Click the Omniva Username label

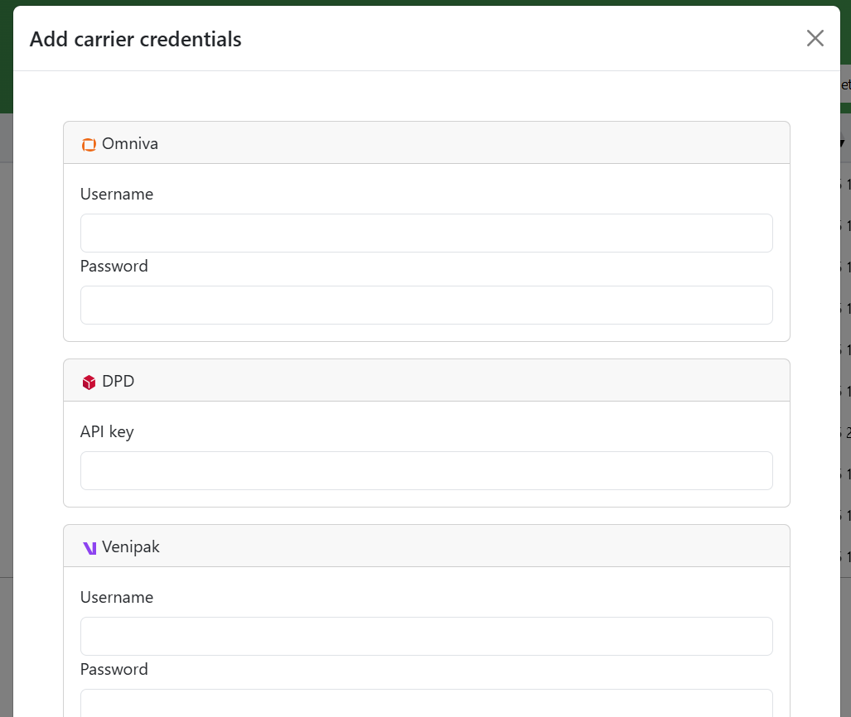point(117,195)
